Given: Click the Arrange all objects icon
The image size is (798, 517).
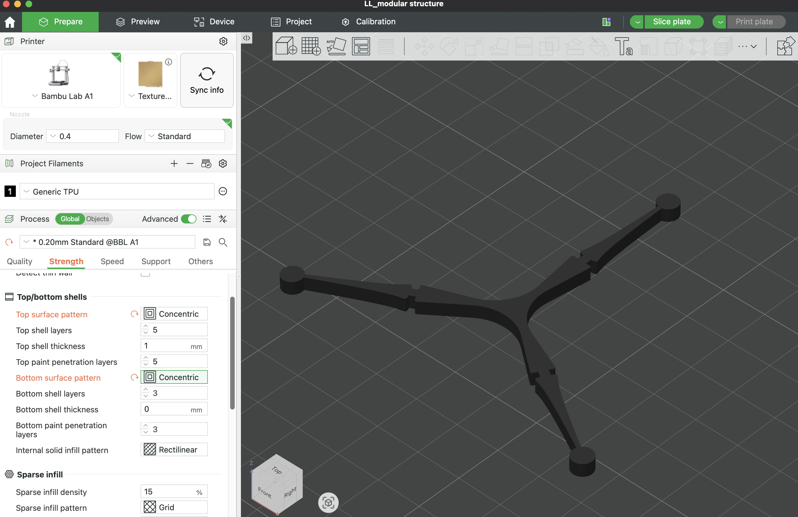Looking at the screenshot, I should point(361,46).
